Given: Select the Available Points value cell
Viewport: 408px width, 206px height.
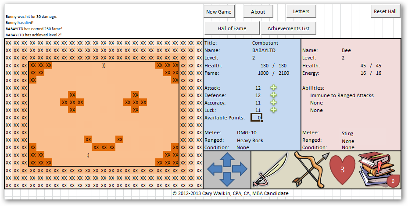Looking at the screenshot, I should click(x=256, y=117).
